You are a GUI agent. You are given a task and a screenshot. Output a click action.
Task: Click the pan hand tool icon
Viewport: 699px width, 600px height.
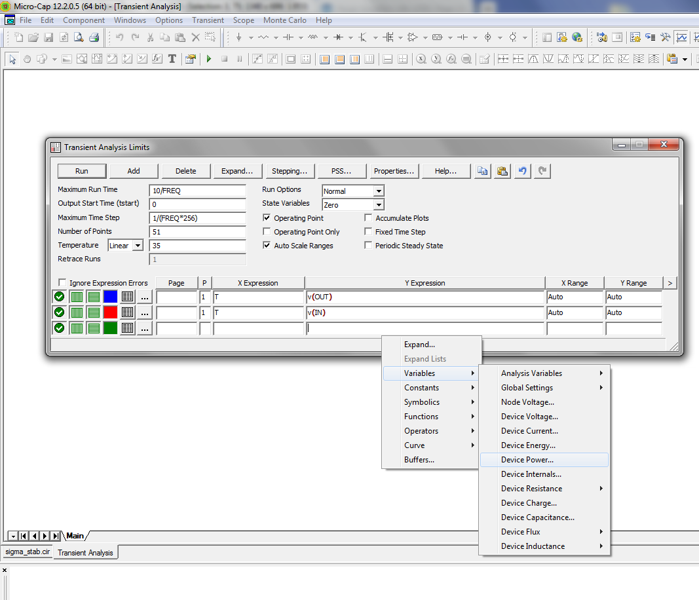point(28,59)
